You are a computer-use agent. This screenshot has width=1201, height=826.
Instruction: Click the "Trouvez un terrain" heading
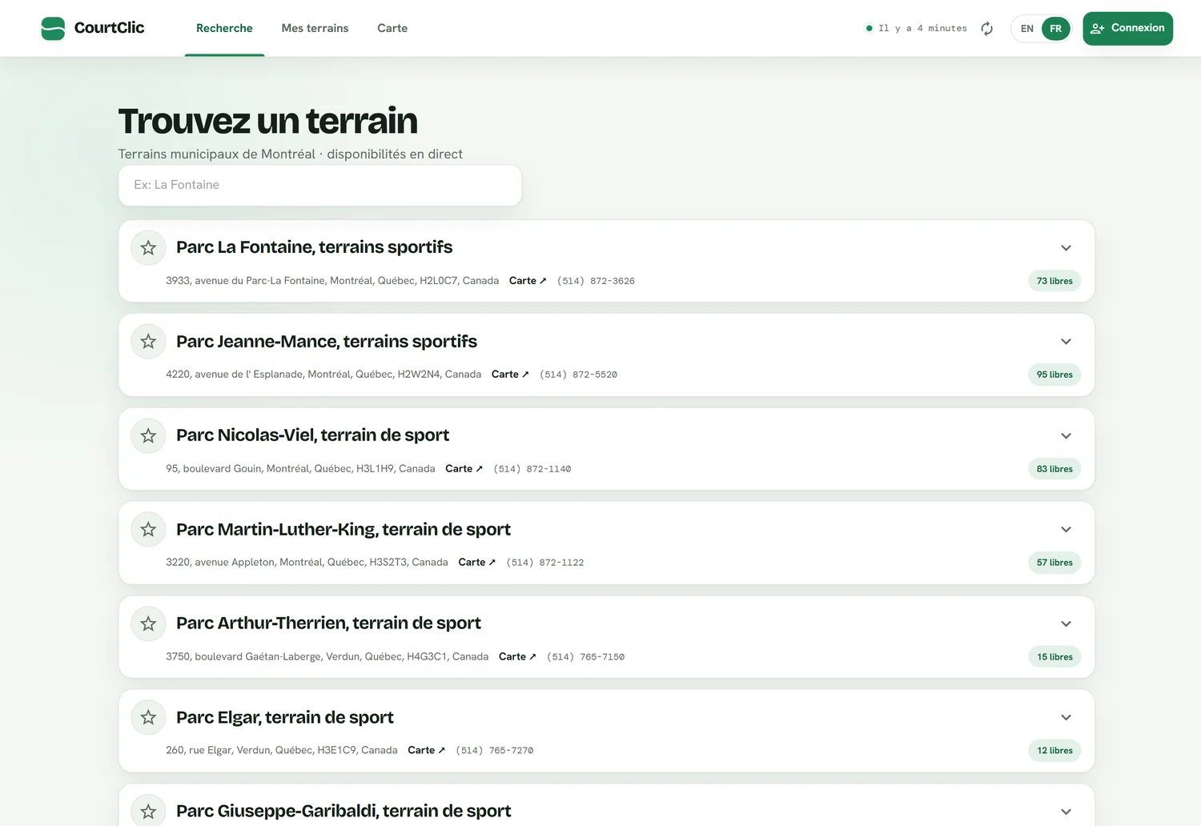[268, 122]
